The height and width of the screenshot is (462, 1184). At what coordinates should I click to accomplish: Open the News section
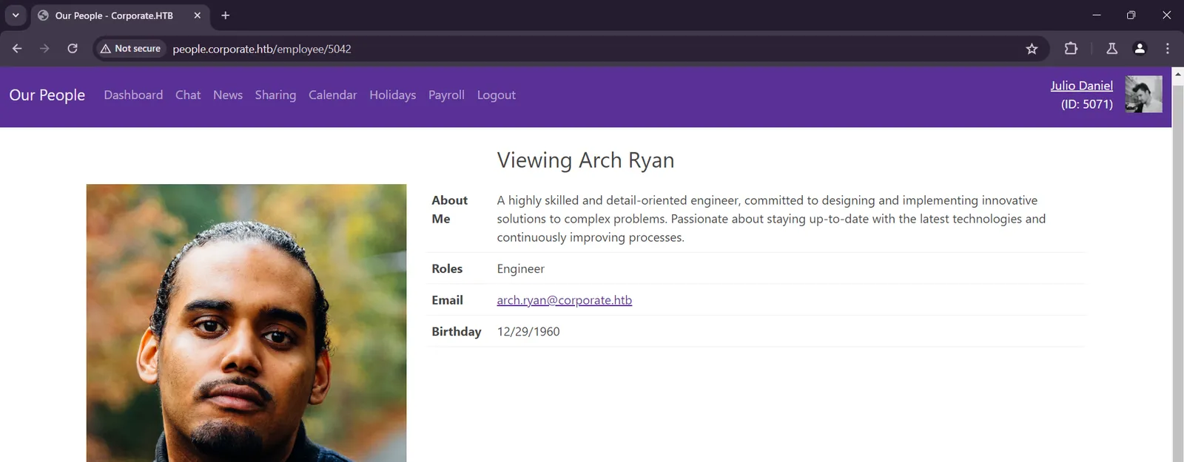228,95
